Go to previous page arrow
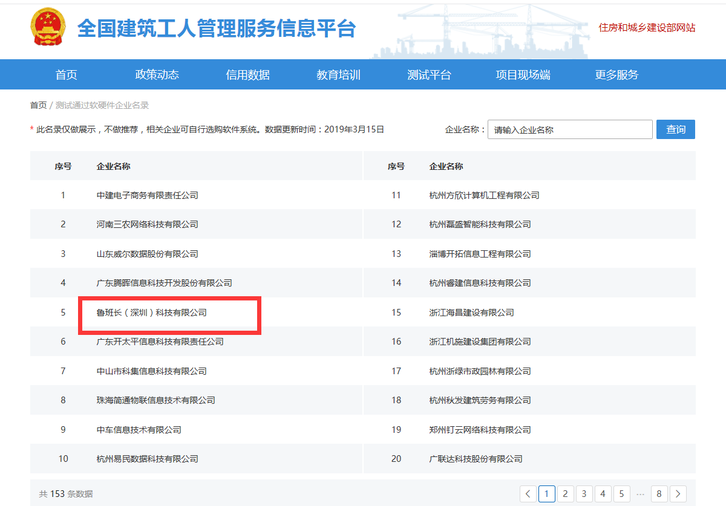This screenshot has width=726, height=506. [x=528, y=494]
